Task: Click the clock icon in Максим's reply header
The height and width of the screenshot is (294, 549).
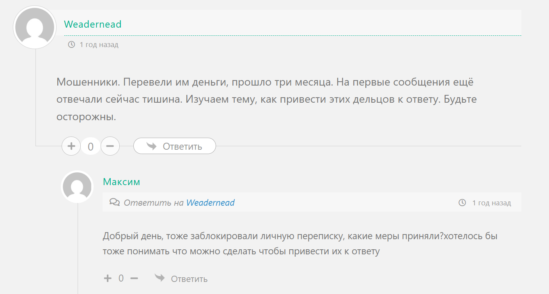Action: 462,203
